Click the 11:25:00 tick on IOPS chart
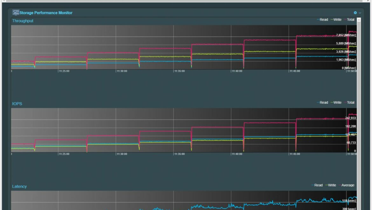The height and width of the screenshot is (210, 372). [x=64, y=154]
